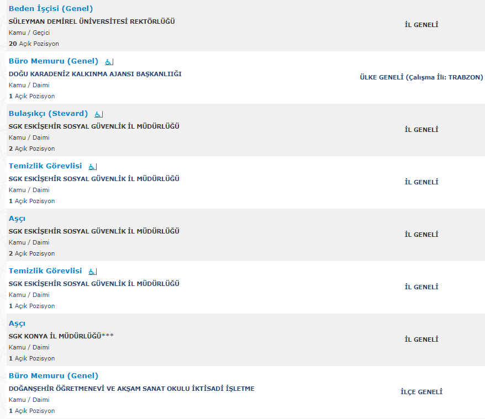485x419 pixels.
Task: Open the Aşçı listing at SGK Eskişehir
Action: coord(17,219)
